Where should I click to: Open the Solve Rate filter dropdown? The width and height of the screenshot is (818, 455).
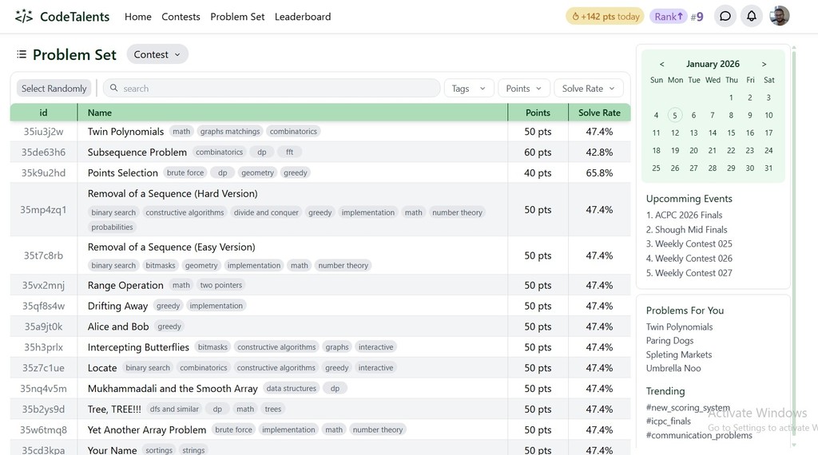coord(588,89)
